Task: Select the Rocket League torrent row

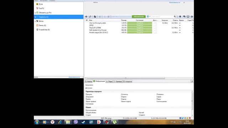Action: pos(99,32)
